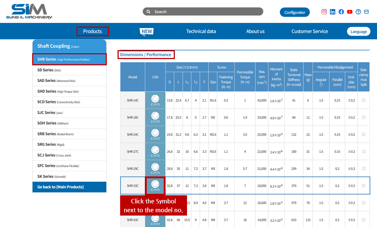Open the YouTube channel icon

click(350, 12)
